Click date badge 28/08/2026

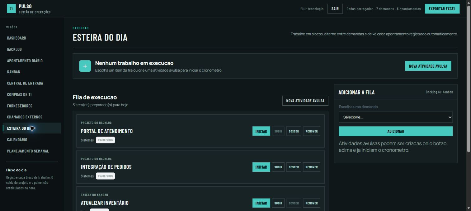105,140
